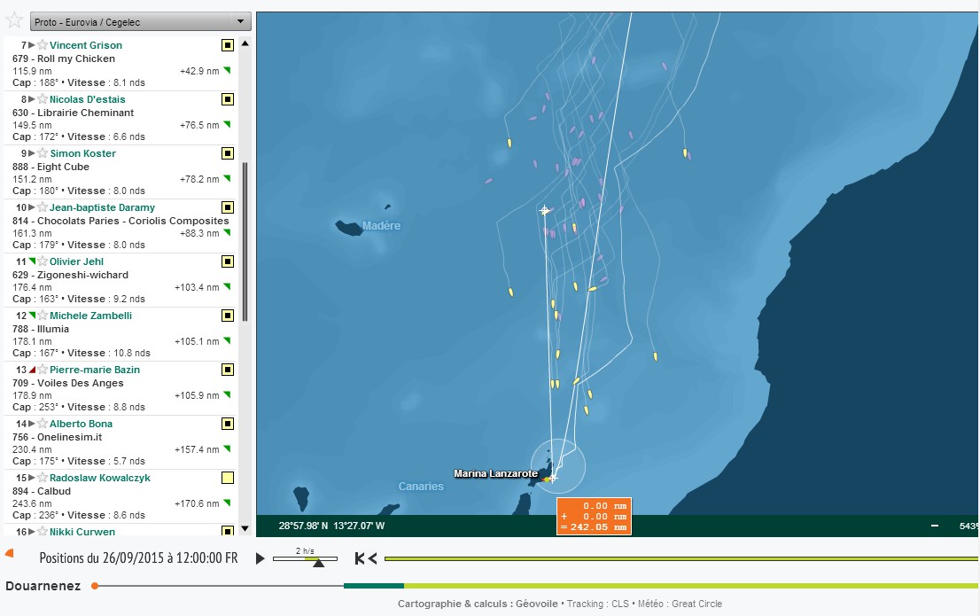Click Simon Koster's green gap triangle

pyautogui.click(x=227, y=179)
